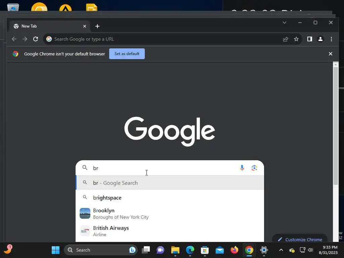Bookmark this tab with the star icon
The image size is (344, 258).
tap(296, 39)
